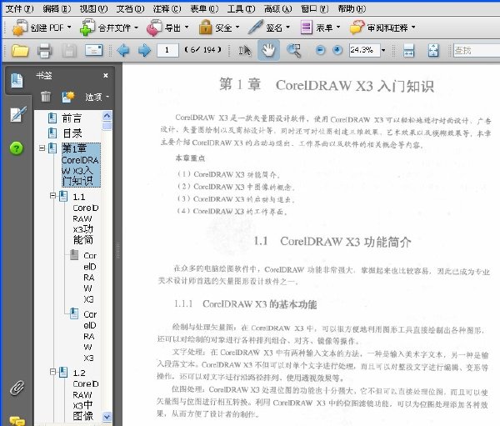Click the new bookmark icon
The height and width of the screenshot is (426, 500).
click(x=67, y=97)
